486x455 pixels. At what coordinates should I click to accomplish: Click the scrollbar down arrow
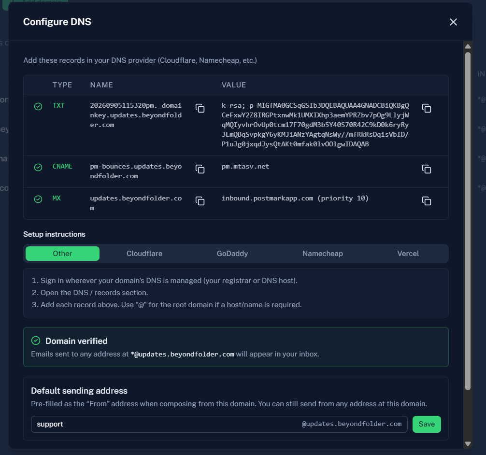(x=468, y=444)
